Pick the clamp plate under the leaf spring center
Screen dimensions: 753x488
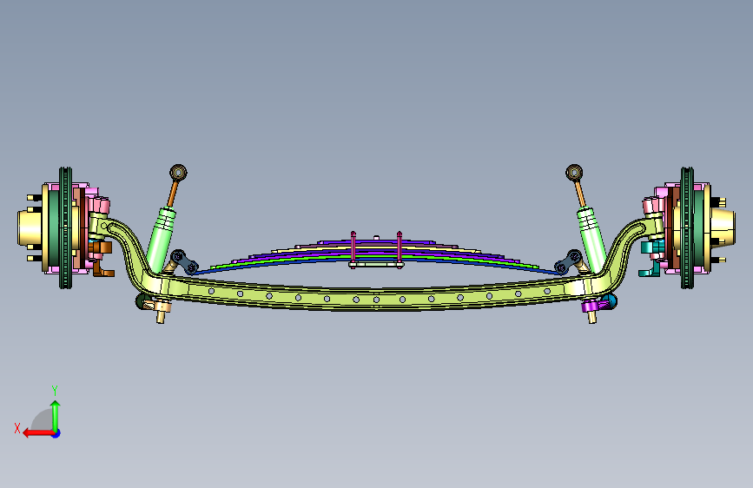[x=377, y=265]
